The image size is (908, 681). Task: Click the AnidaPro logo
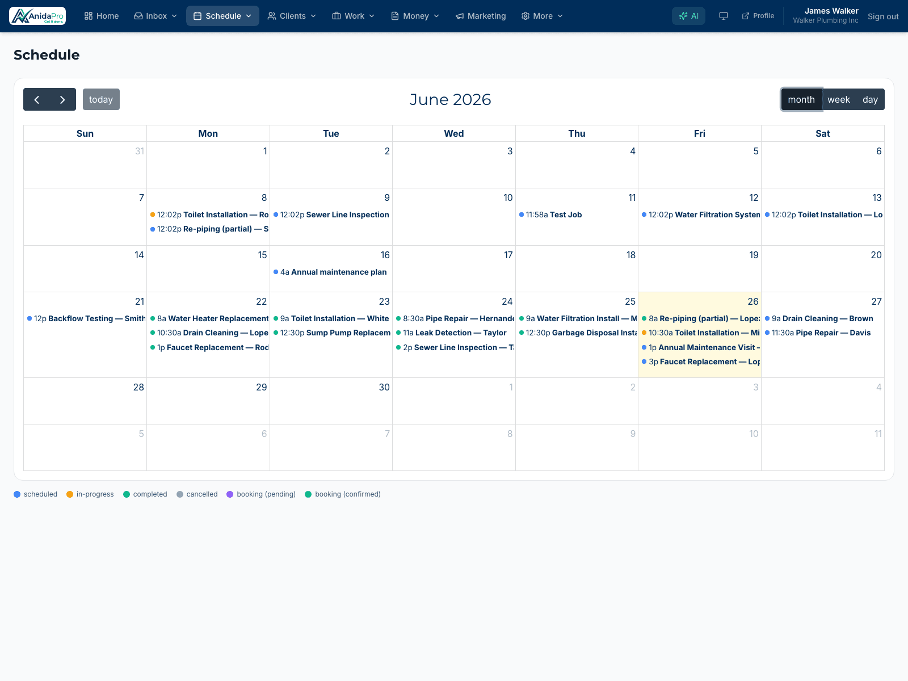[37, 16]
